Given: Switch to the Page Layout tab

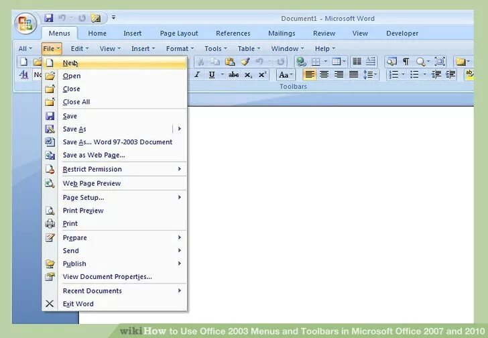Looking at the screenshot, I should tap(179, 34).
